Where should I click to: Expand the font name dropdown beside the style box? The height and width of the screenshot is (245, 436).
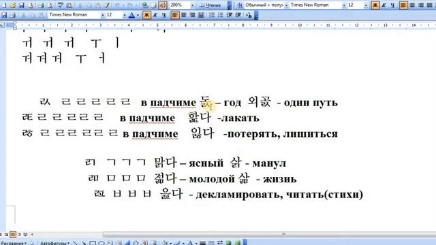click(344, 5)
